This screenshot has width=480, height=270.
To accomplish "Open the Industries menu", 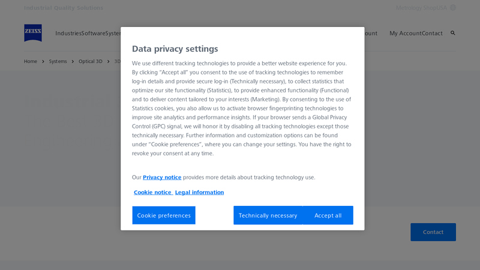I will [x=68, y=34].
